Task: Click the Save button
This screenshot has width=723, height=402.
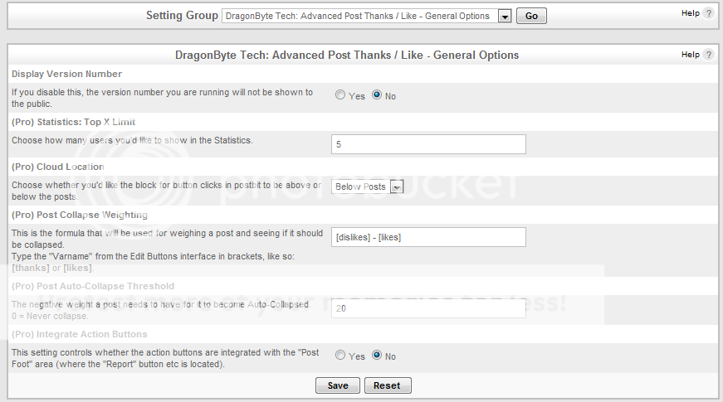Action: coord(338,385)
